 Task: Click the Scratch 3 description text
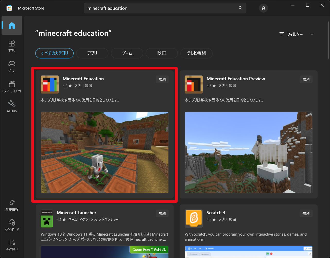pos(246,237)
